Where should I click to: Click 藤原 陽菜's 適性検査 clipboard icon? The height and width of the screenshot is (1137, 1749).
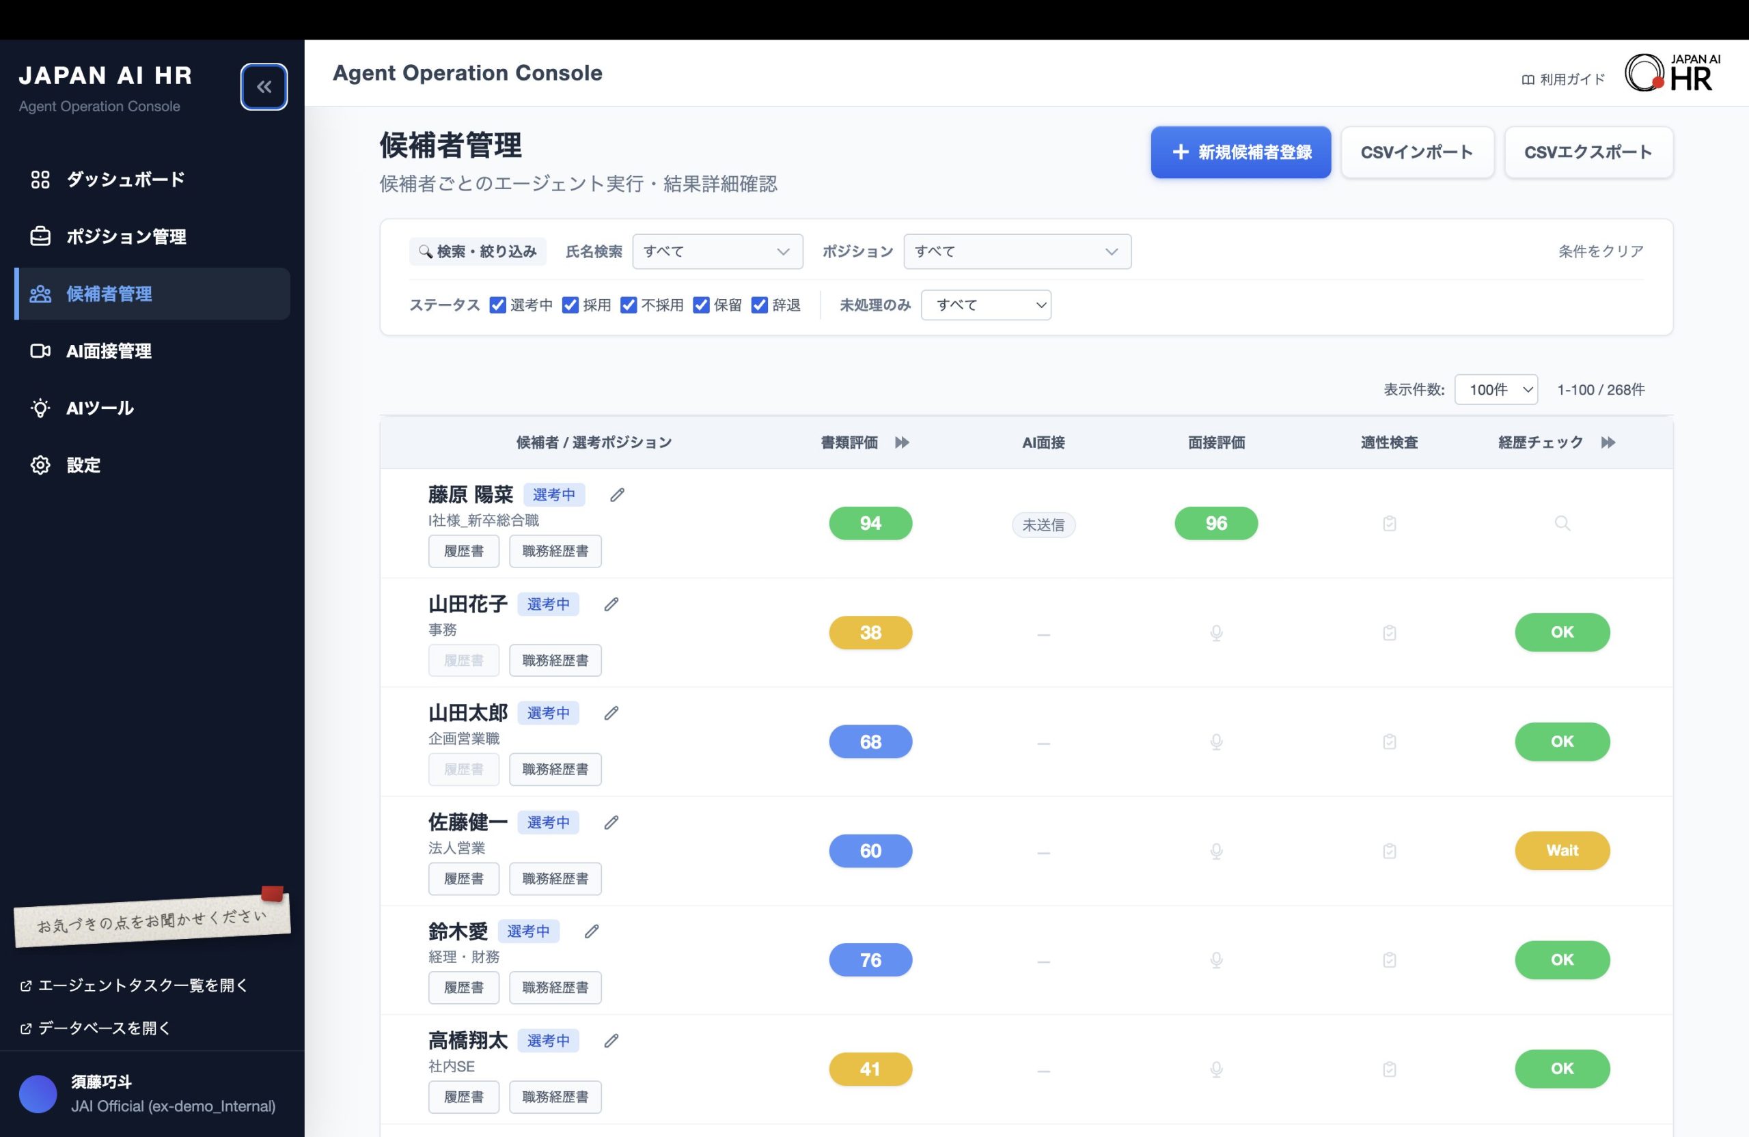click(1389, 524)
